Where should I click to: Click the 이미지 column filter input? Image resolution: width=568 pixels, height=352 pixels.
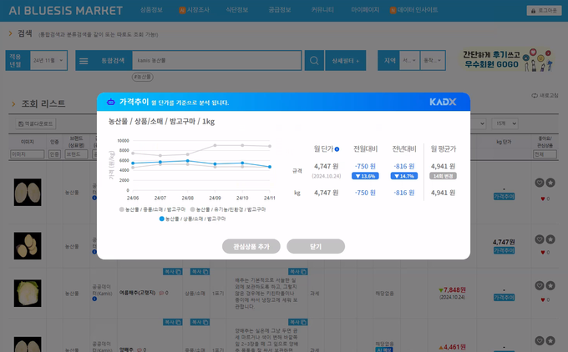(28, 154)
